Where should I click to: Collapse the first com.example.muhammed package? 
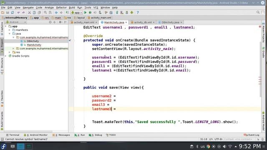pyautogui.click(x=13, y=37)
